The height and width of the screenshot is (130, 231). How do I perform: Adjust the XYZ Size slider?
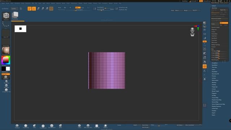click(219, 51)
